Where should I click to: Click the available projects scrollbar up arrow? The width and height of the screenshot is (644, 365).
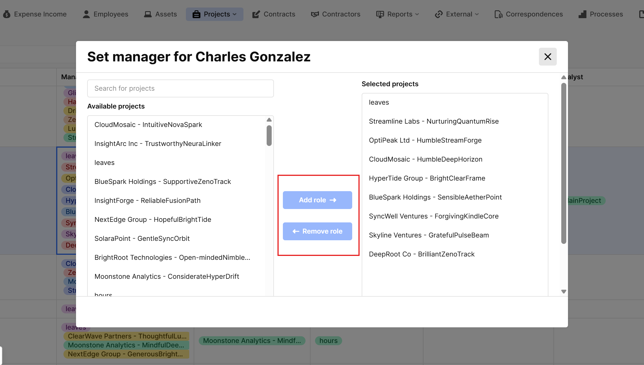[x=269, y=120]
